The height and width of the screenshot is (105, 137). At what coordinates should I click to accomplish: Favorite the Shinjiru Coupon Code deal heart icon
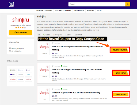47,90
